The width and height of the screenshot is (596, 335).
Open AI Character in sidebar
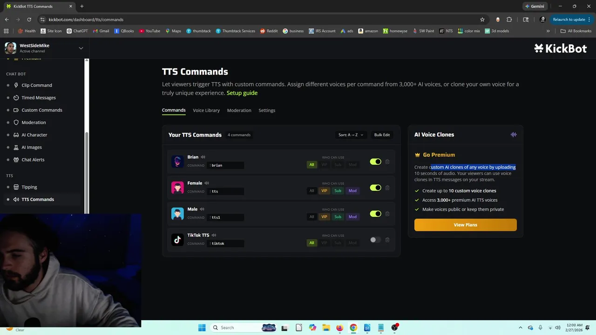tap(34, 135)
